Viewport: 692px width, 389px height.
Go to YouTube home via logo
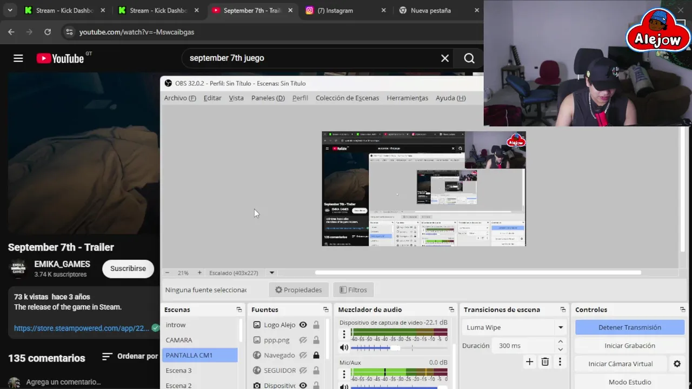(61, 58)
